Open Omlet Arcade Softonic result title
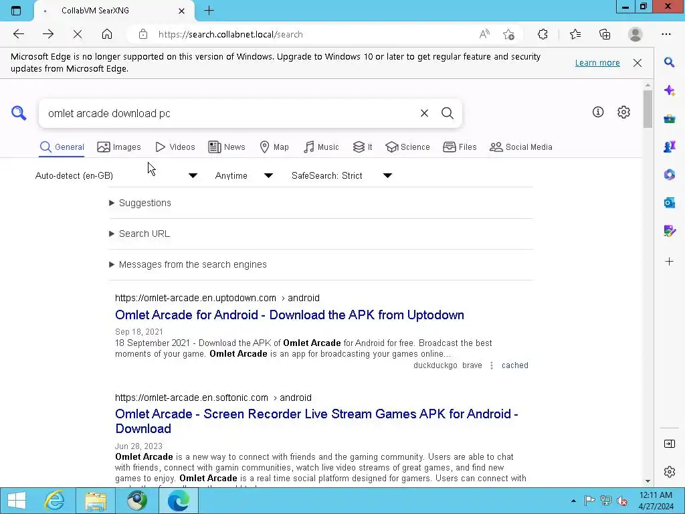 tap(316, 421)
